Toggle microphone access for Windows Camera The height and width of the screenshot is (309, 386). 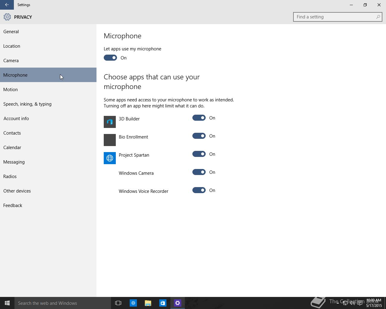(x=199, y=172)
